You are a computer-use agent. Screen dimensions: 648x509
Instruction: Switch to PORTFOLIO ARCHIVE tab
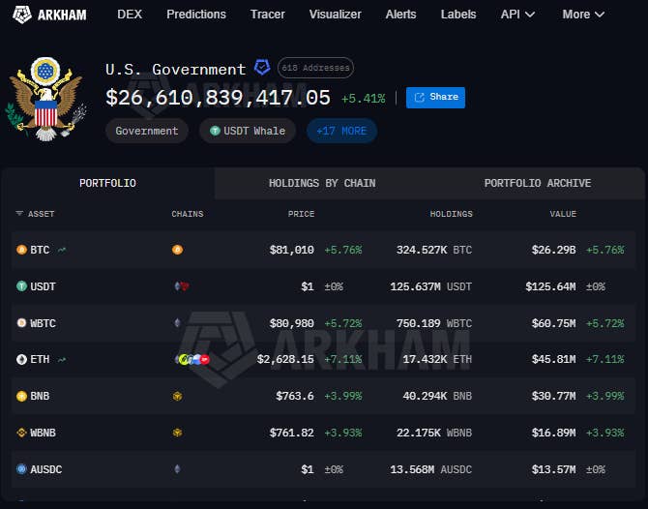pyautogui.click(x=538, y=183)
